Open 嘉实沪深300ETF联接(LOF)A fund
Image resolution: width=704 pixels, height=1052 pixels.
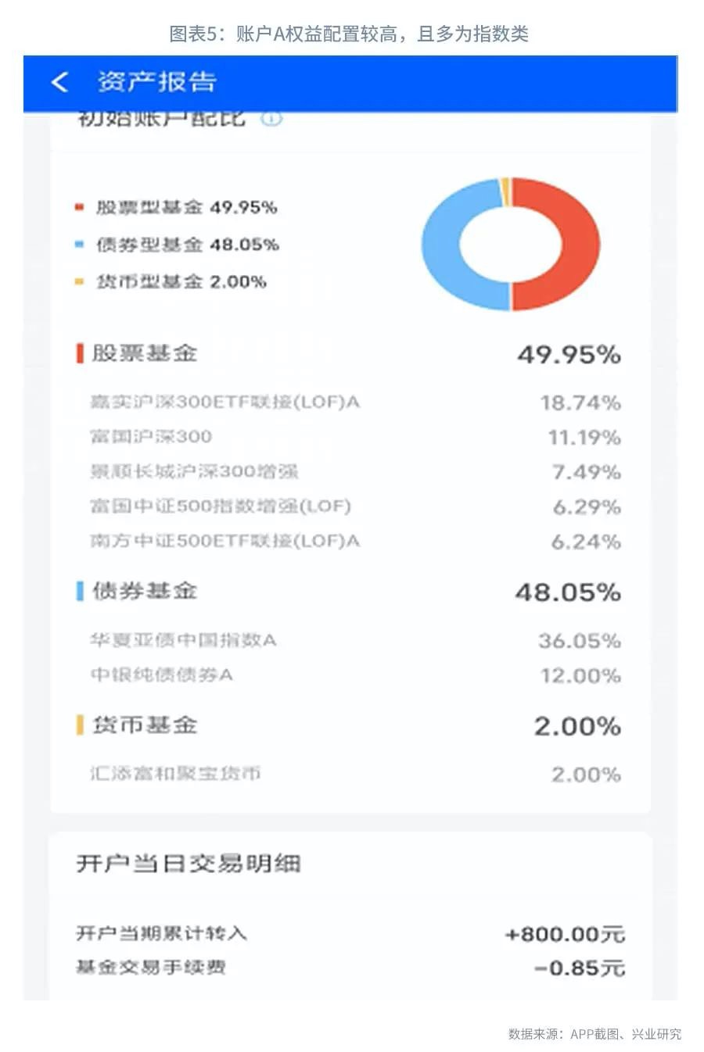[225, 403]
